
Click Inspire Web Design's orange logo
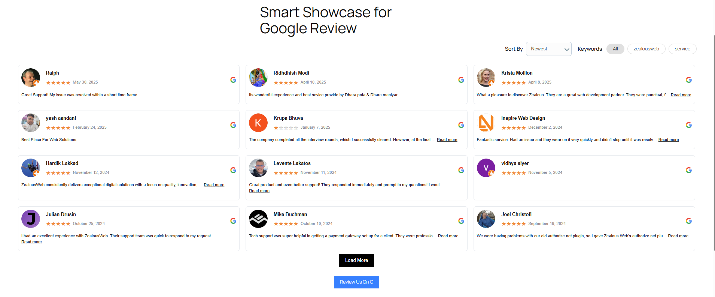pyautogui.click(x=486, y=123)
